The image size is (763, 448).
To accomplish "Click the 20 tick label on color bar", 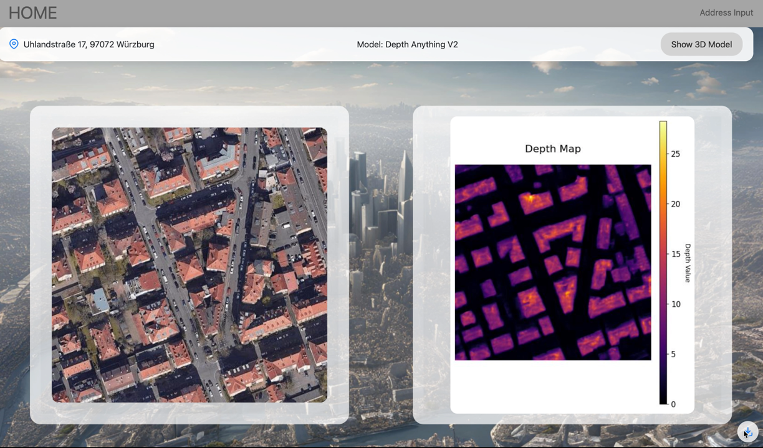I will click(675, 204).
